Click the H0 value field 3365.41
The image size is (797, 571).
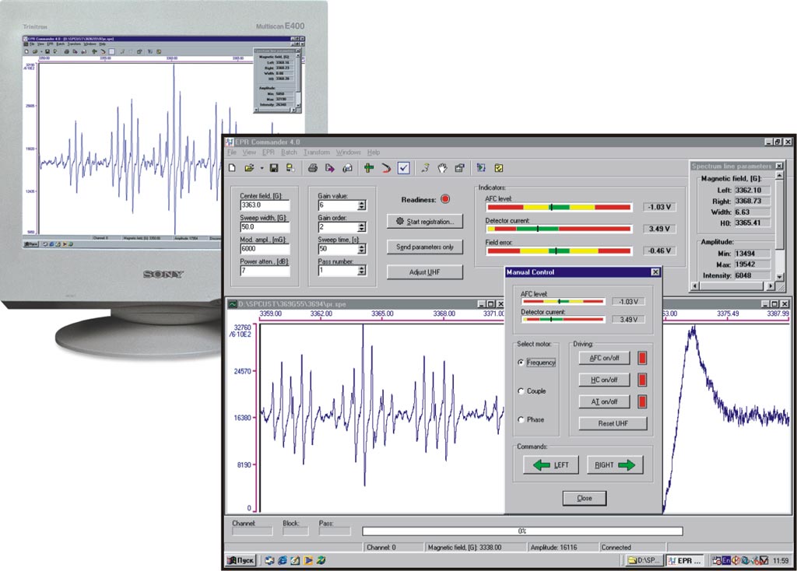753,223
